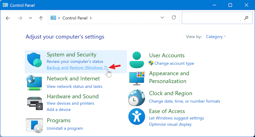Image resolution: width=255 pixels, height=137 pixels.
Task: Open View network status and tasks
Action: (74, 87)
